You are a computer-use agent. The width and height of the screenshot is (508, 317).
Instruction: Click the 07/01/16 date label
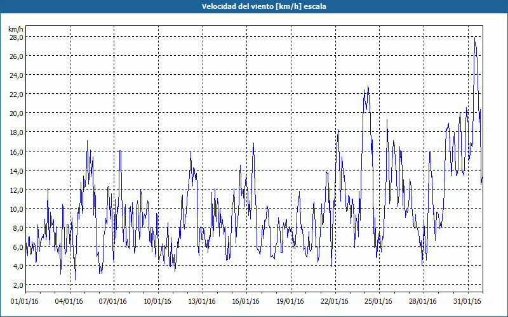113,302
